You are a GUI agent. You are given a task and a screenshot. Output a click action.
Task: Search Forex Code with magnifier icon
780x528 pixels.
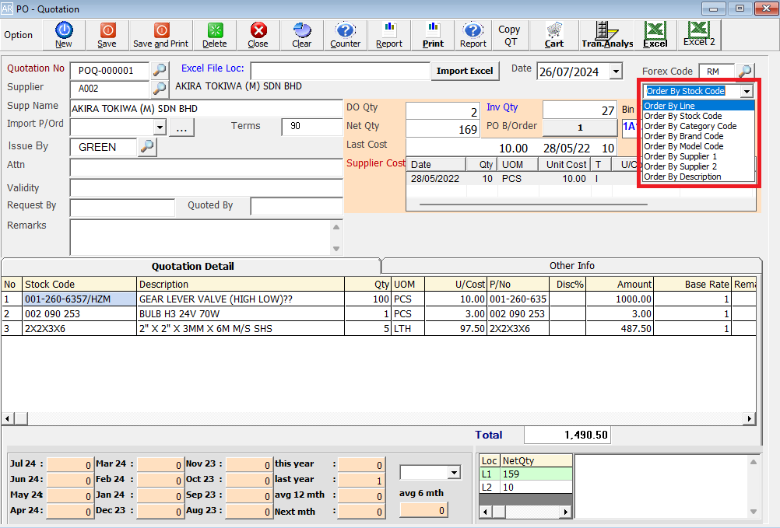click(745, 71)
